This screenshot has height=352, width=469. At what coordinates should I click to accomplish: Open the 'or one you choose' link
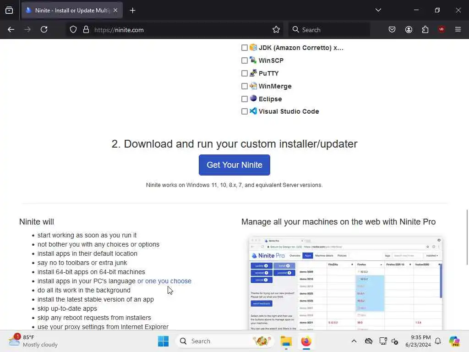pyautogui.click(x=164, y=281)
